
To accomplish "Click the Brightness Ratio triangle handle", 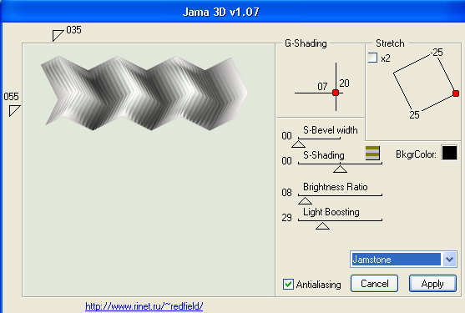I will (x=305, y=201).
